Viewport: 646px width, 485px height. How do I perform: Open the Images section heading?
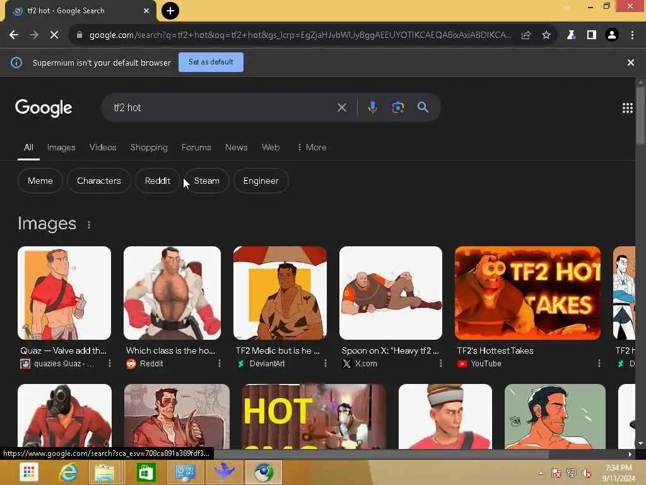47,224
